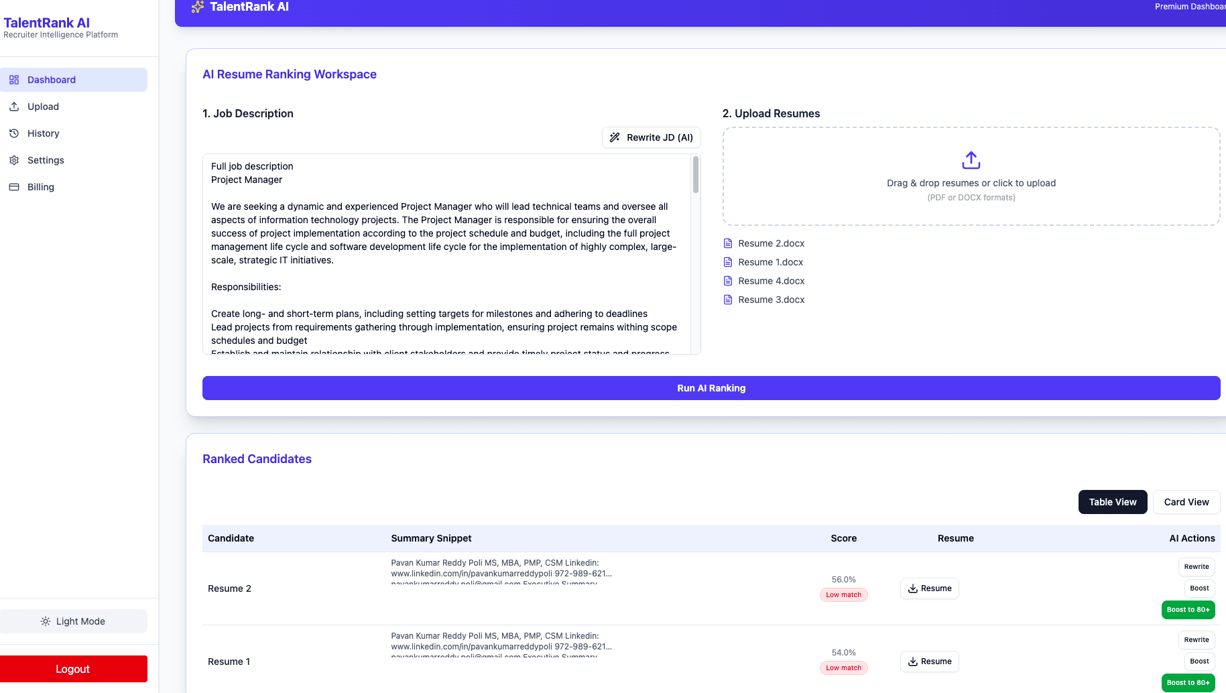Select the Dashboard icon in the sidebar
1226x693 pixels.
[x=14, y=80]
